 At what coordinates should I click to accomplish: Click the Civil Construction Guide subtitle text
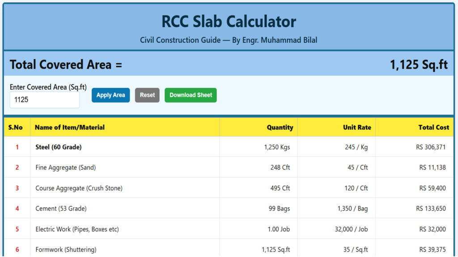click(229, 40)
